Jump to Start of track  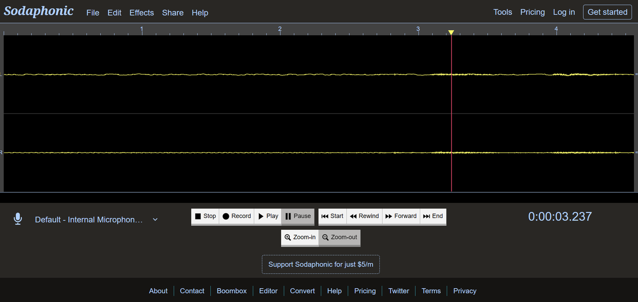coord(332,216)
